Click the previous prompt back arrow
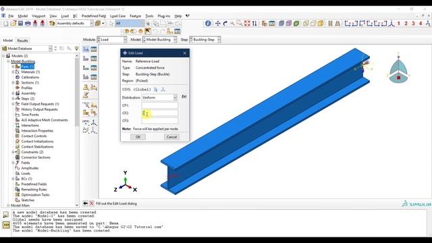 click(x=86, y=203)
